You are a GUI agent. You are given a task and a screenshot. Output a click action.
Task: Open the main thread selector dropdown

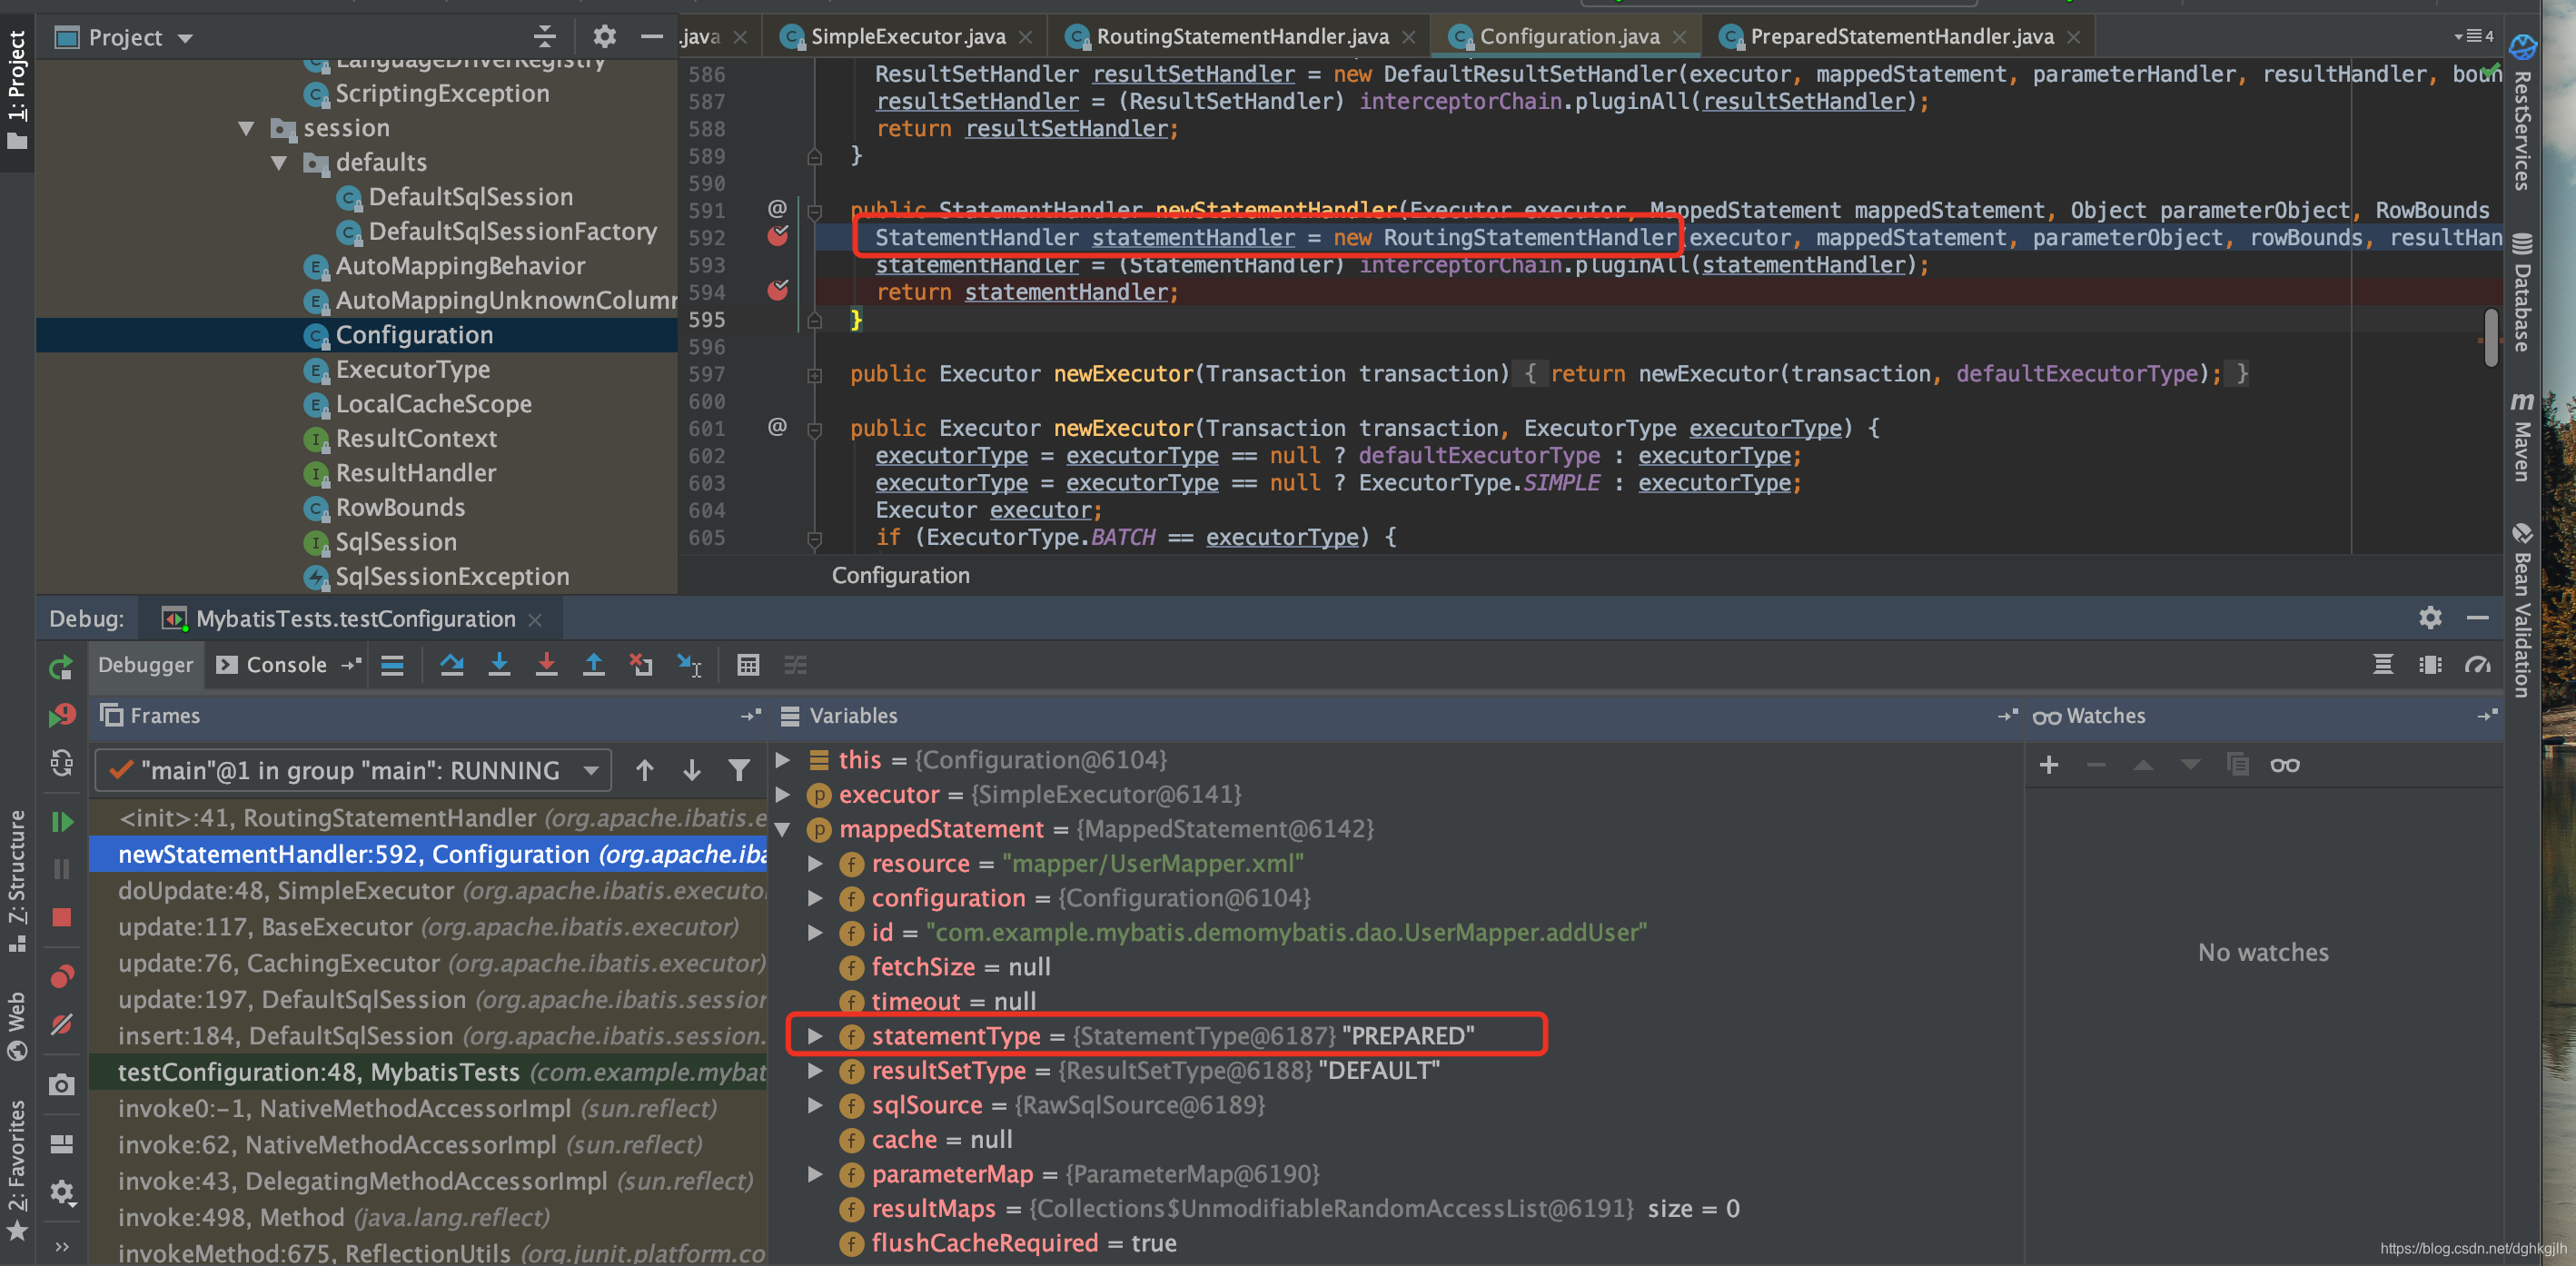[352, 770]
